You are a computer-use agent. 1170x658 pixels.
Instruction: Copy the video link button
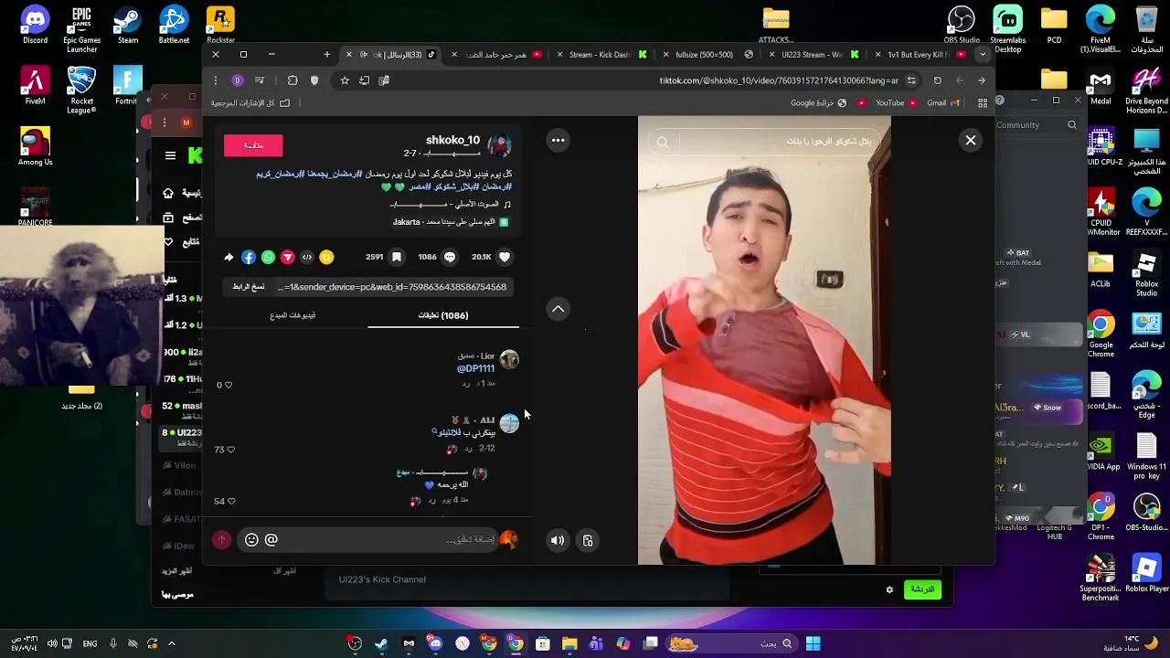249,287
